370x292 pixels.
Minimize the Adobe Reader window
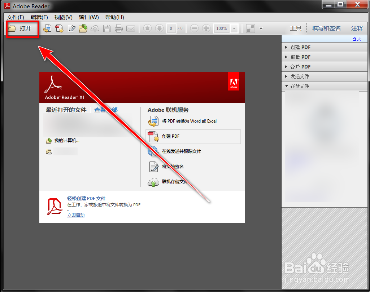click(x=328, y=4)
